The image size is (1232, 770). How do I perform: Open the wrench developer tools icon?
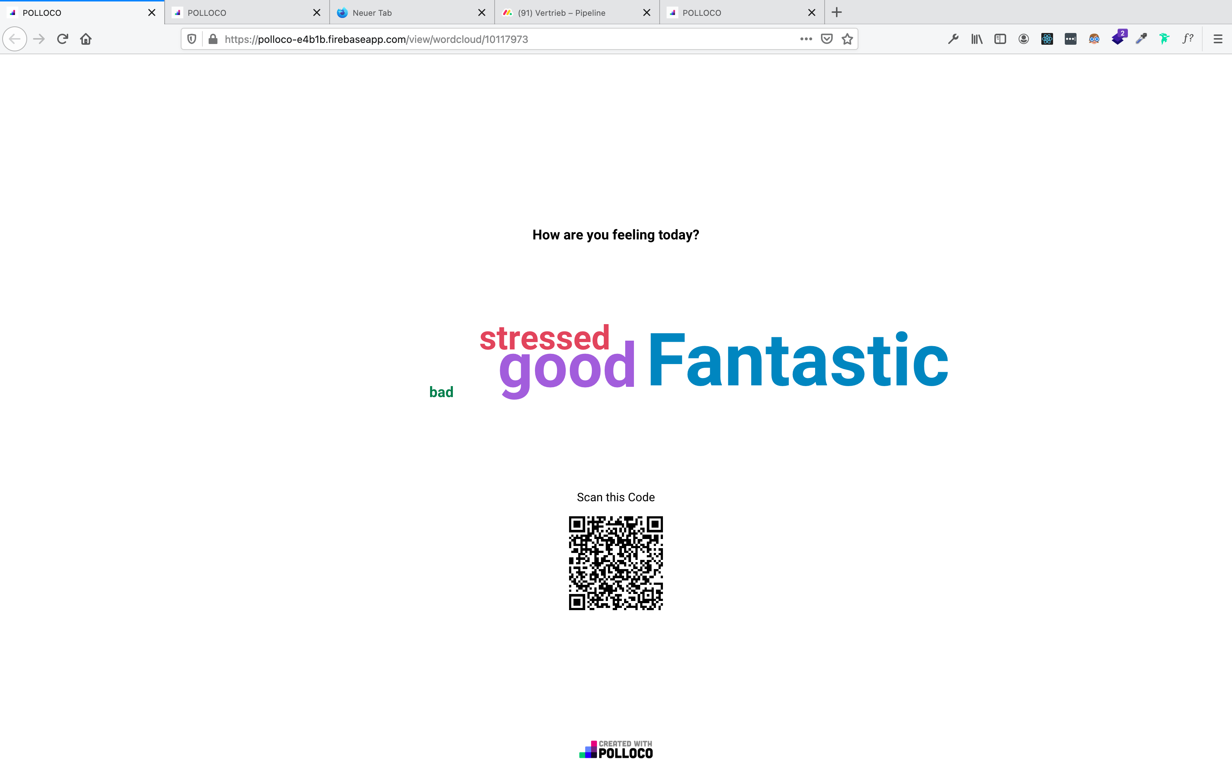pyautogui.click(x=953, y=39)
